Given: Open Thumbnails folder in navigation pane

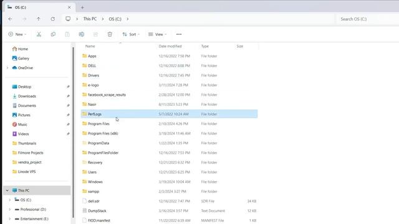Looking at the screenshot, I should pyautogui.click(x=24, y=143).
